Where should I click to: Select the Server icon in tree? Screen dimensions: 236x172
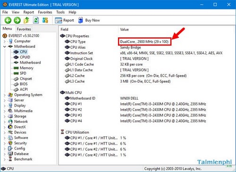10,100
